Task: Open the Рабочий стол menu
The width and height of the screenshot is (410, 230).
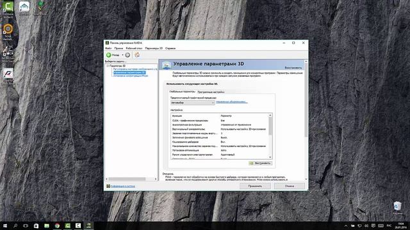Action: [134, 49]
